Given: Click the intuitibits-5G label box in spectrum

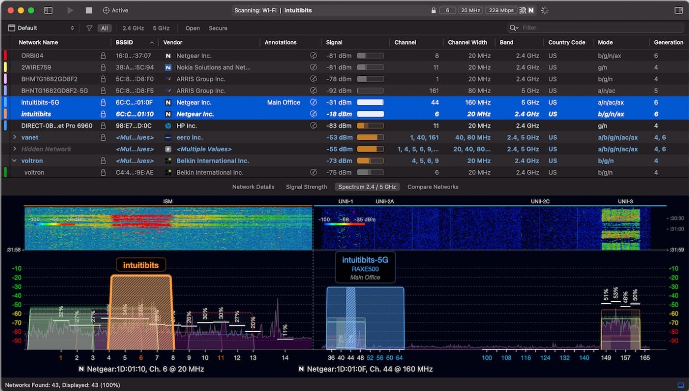Looking at the screenshot, I should tap(365, 267).
